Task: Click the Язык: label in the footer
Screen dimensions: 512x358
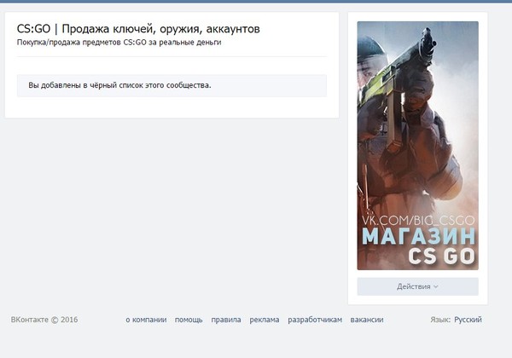Action: tap(440, 320)
